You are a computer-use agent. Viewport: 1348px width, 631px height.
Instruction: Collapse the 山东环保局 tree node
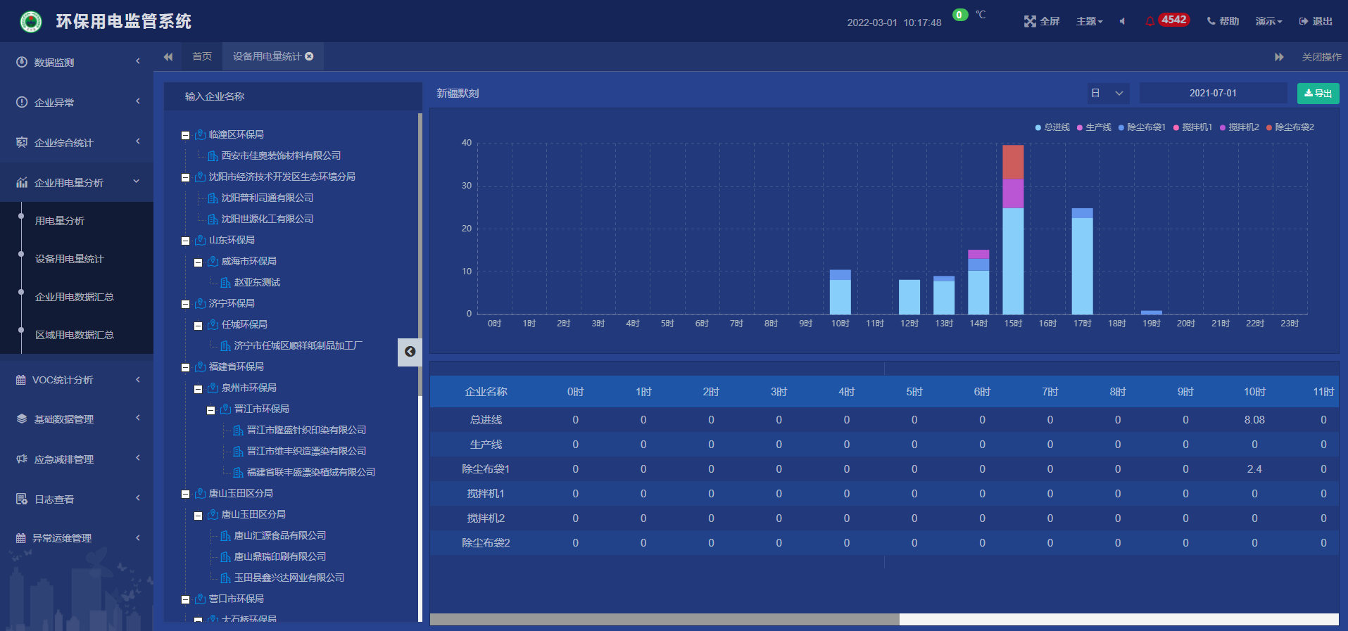coord(186,241)
